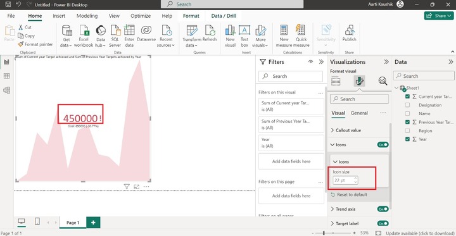Image resolution: width=456 pixels, height=236 pixels.
Task: Switch to Model view in left sidebar
Action: (x=6, y=90)
